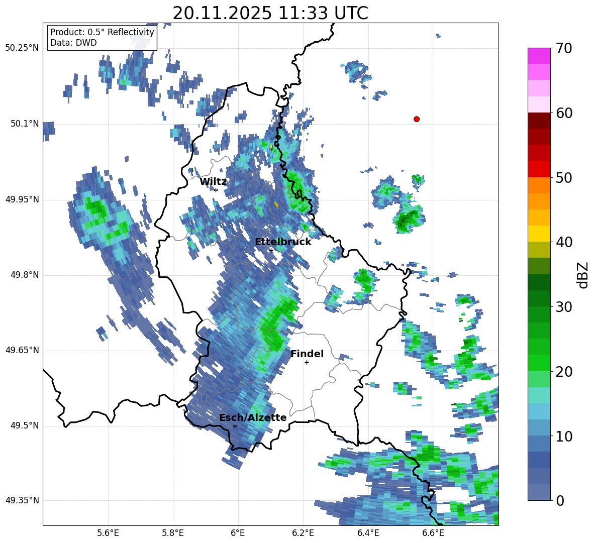Click the 40 tick on the colorbar
This screenshot has width=595, height=543.
(x=564, y=242)
